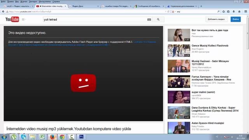Open Skype from the taskbar
Screen dimensions: 249x140
point(23,137)
